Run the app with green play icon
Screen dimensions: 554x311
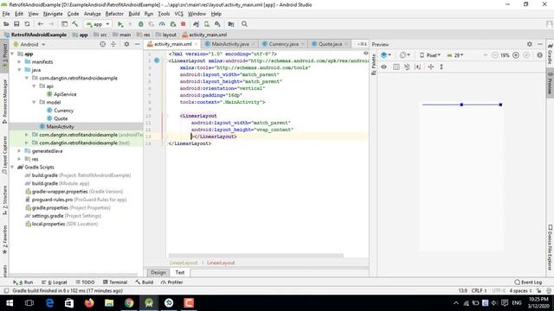[x=120, y=24]
